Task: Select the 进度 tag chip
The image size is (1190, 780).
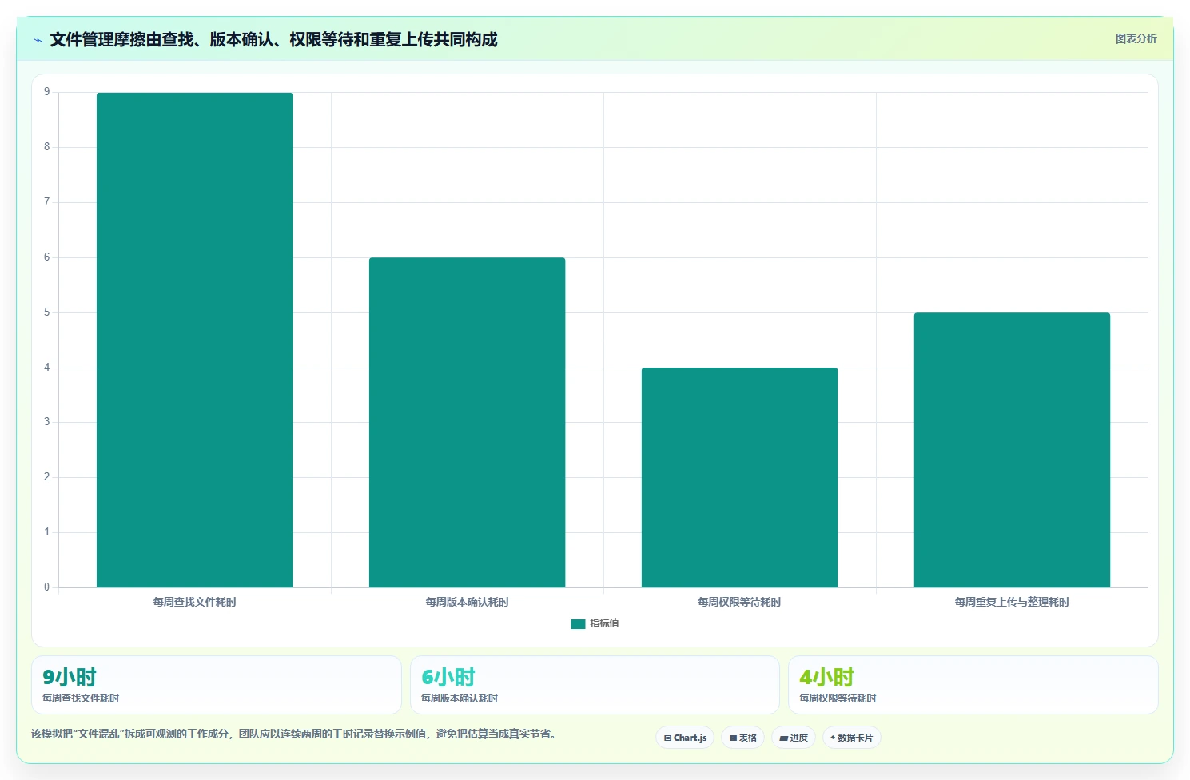Action: (x=794, y=738)
